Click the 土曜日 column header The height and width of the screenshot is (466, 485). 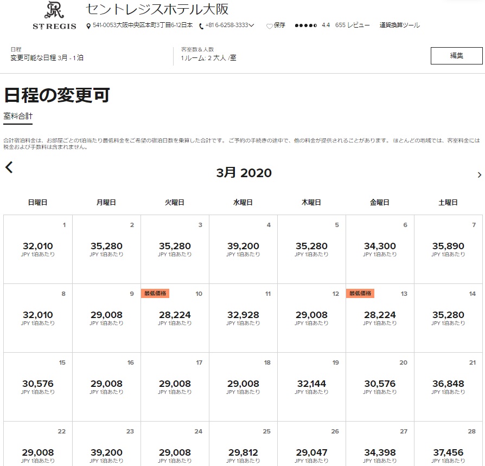pyautogui.click(x=448, y=203)
